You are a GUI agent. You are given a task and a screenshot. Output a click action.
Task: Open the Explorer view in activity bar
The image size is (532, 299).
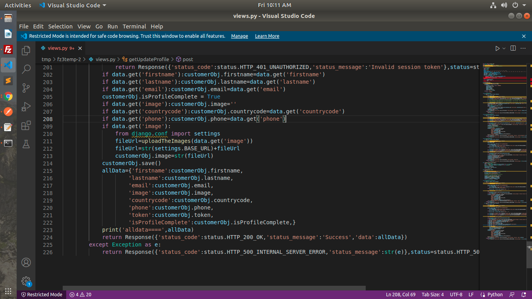(26, 51)
